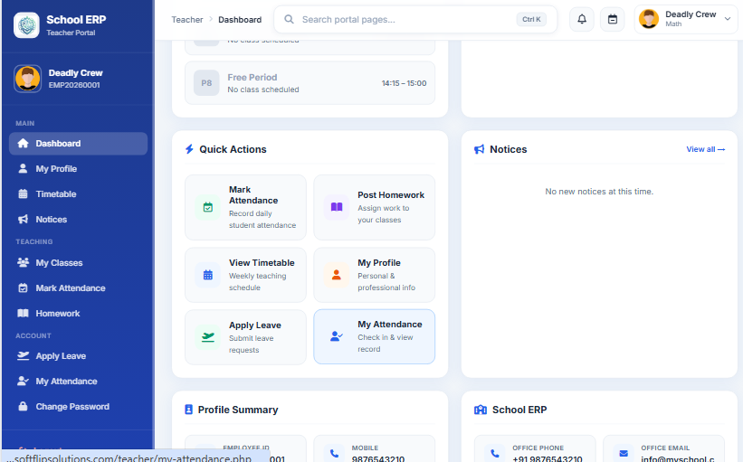
Task: Open My Attendance in sidebar menu
Action: [x=78, y=381]
